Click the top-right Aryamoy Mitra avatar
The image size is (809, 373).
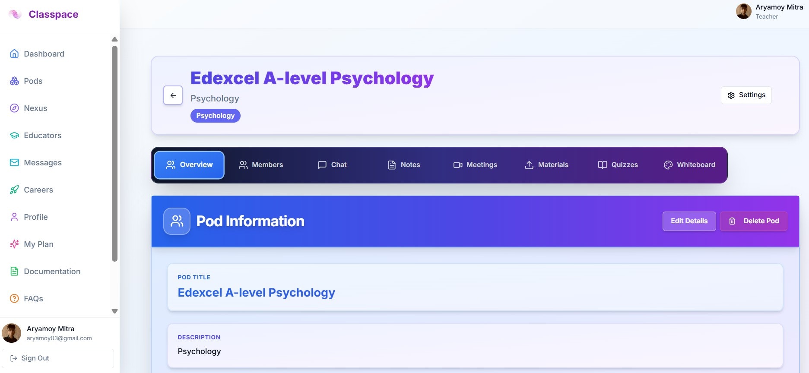(x=743, y=11)
